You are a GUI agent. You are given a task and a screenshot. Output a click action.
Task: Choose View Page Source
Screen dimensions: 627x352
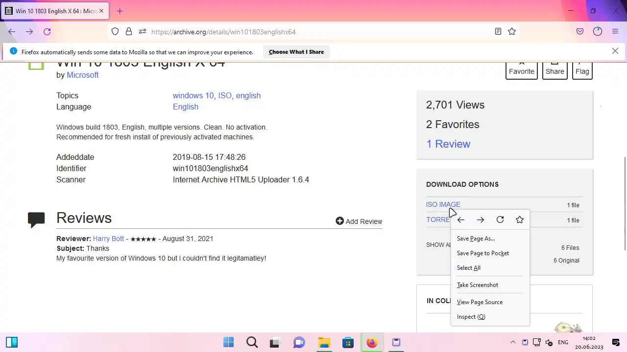[490, 302]
